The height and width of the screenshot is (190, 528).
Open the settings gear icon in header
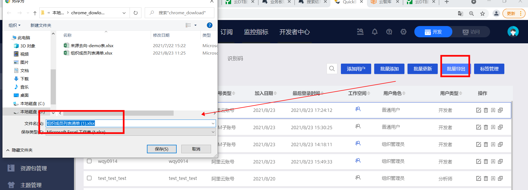pos(403,32)
